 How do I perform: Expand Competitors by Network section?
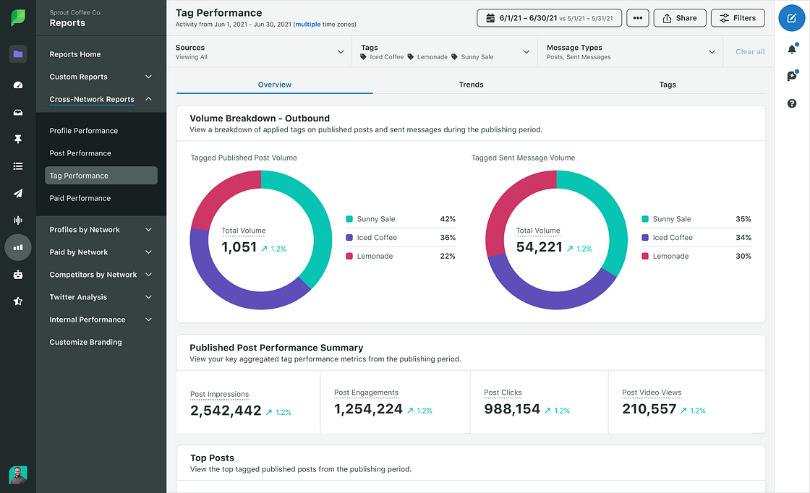(101, 275)
